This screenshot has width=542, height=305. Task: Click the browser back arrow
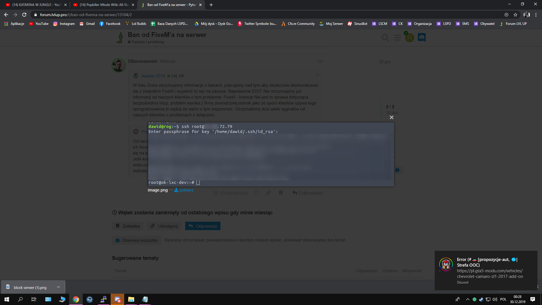(6, 15)
